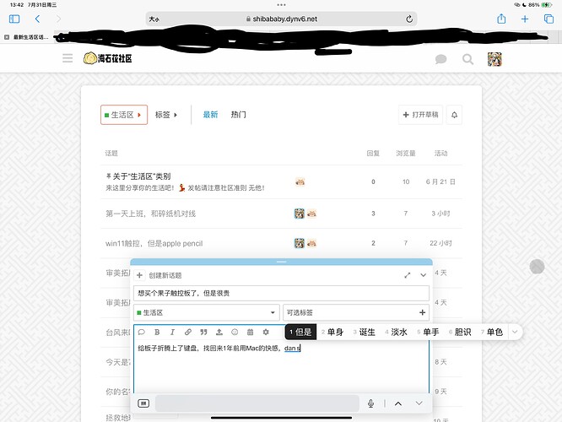This screenshot has width=562, height=422.
Task: Go to 海石花社区 home logo
Action: 107,58
